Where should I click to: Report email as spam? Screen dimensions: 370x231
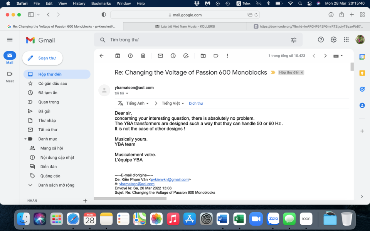tap(130, 56)
